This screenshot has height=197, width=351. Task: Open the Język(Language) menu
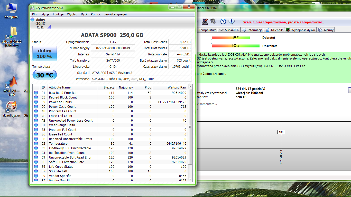[115, 14]
